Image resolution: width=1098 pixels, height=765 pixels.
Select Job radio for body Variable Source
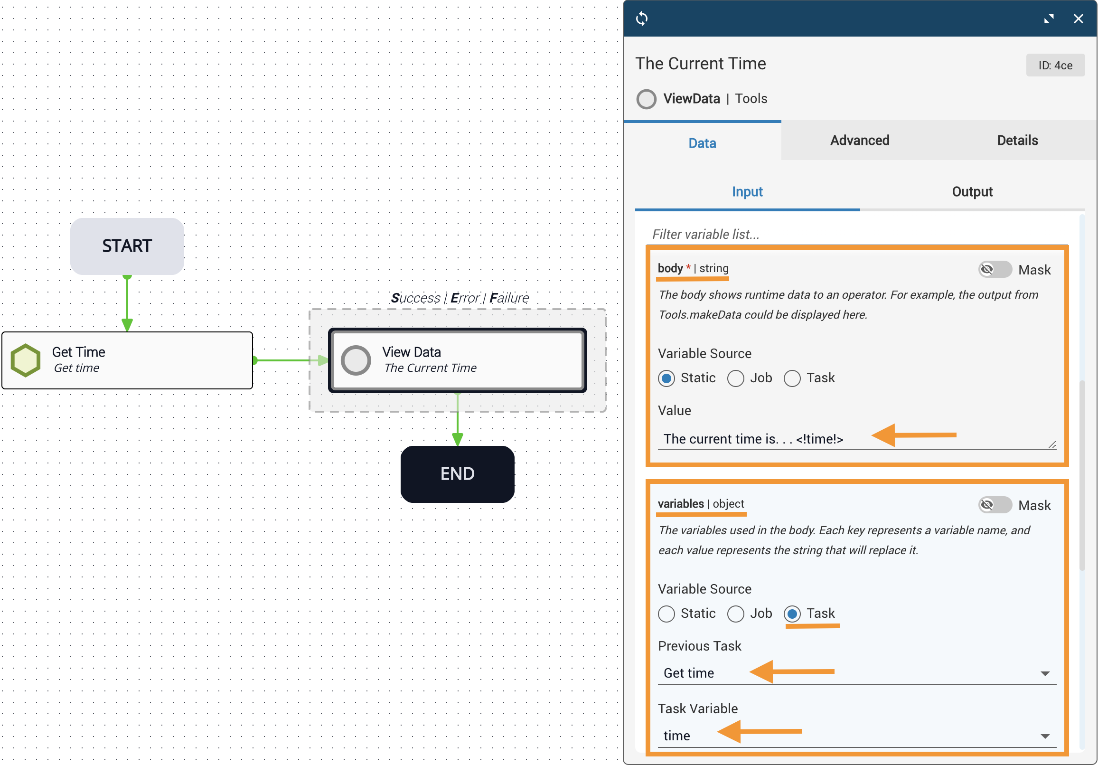(735, 378)
